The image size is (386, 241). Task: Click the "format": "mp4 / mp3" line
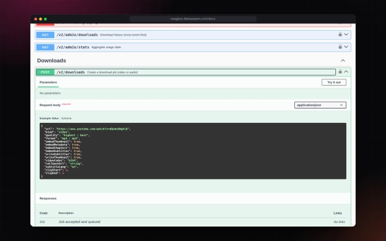pos(62,139)
